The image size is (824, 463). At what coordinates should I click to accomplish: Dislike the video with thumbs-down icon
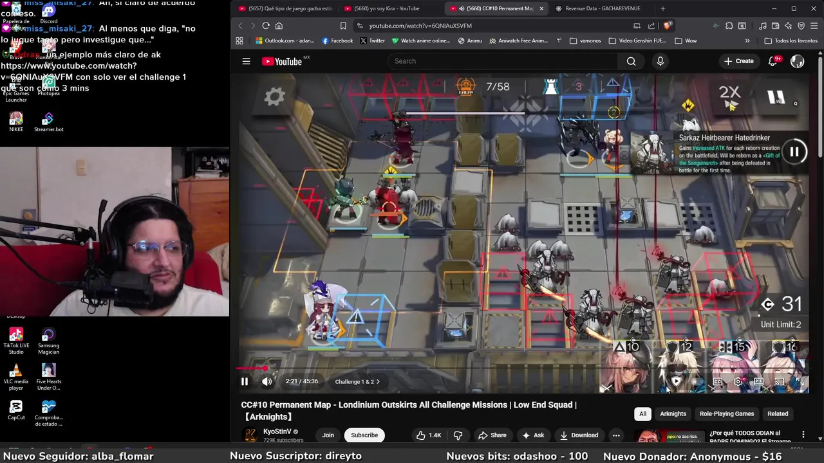[x=458, y=435]
